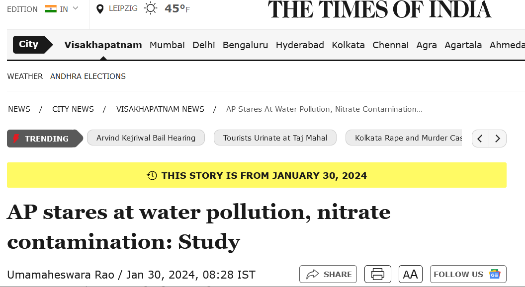Select the Mumbai city tab
This screenshot has width=525, height=287.
click(x=167, y=45)
